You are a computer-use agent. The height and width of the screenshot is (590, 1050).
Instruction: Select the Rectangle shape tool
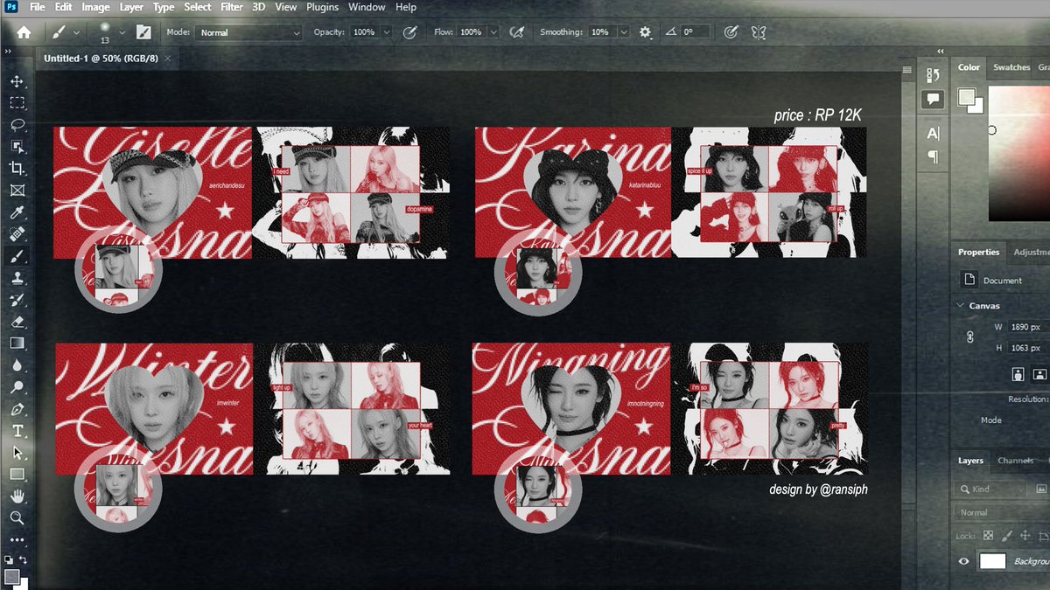coord(17,475)
